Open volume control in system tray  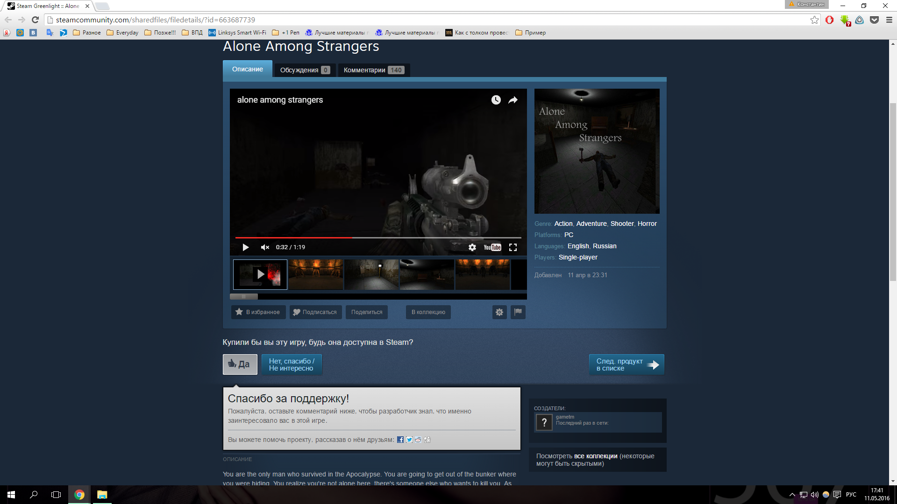tap(815, 495)
